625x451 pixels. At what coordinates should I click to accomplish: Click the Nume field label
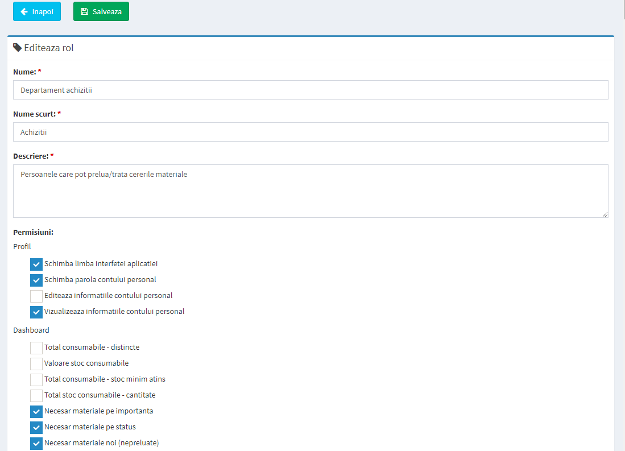[x=24, y=72]
